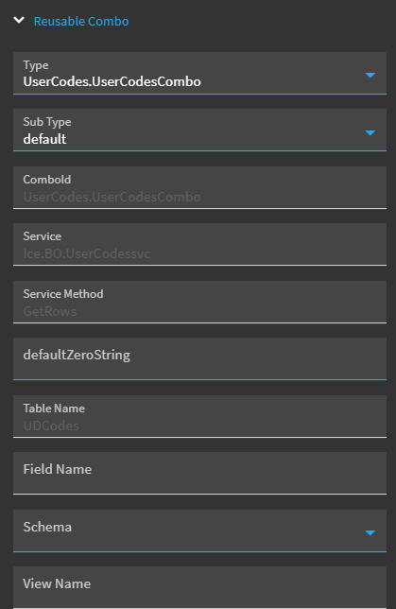
Task: Open the Sub Type dropdown arrow
Action: tap(370, 132)
